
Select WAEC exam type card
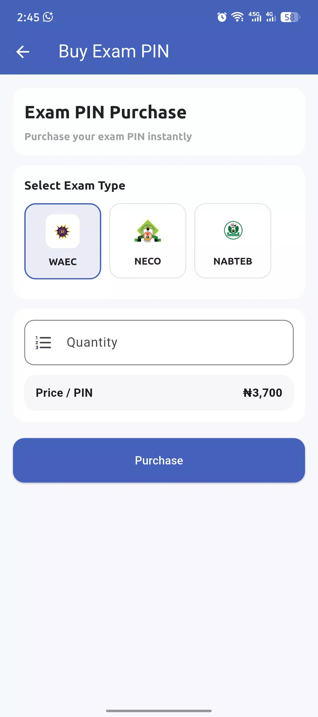pyautogui.click(x=63, y=241)
